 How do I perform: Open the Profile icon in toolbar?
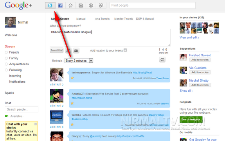(91, 5)
